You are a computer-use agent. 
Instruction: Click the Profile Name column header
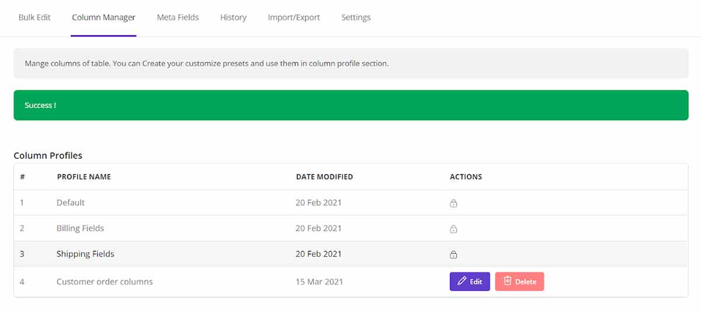84,177
